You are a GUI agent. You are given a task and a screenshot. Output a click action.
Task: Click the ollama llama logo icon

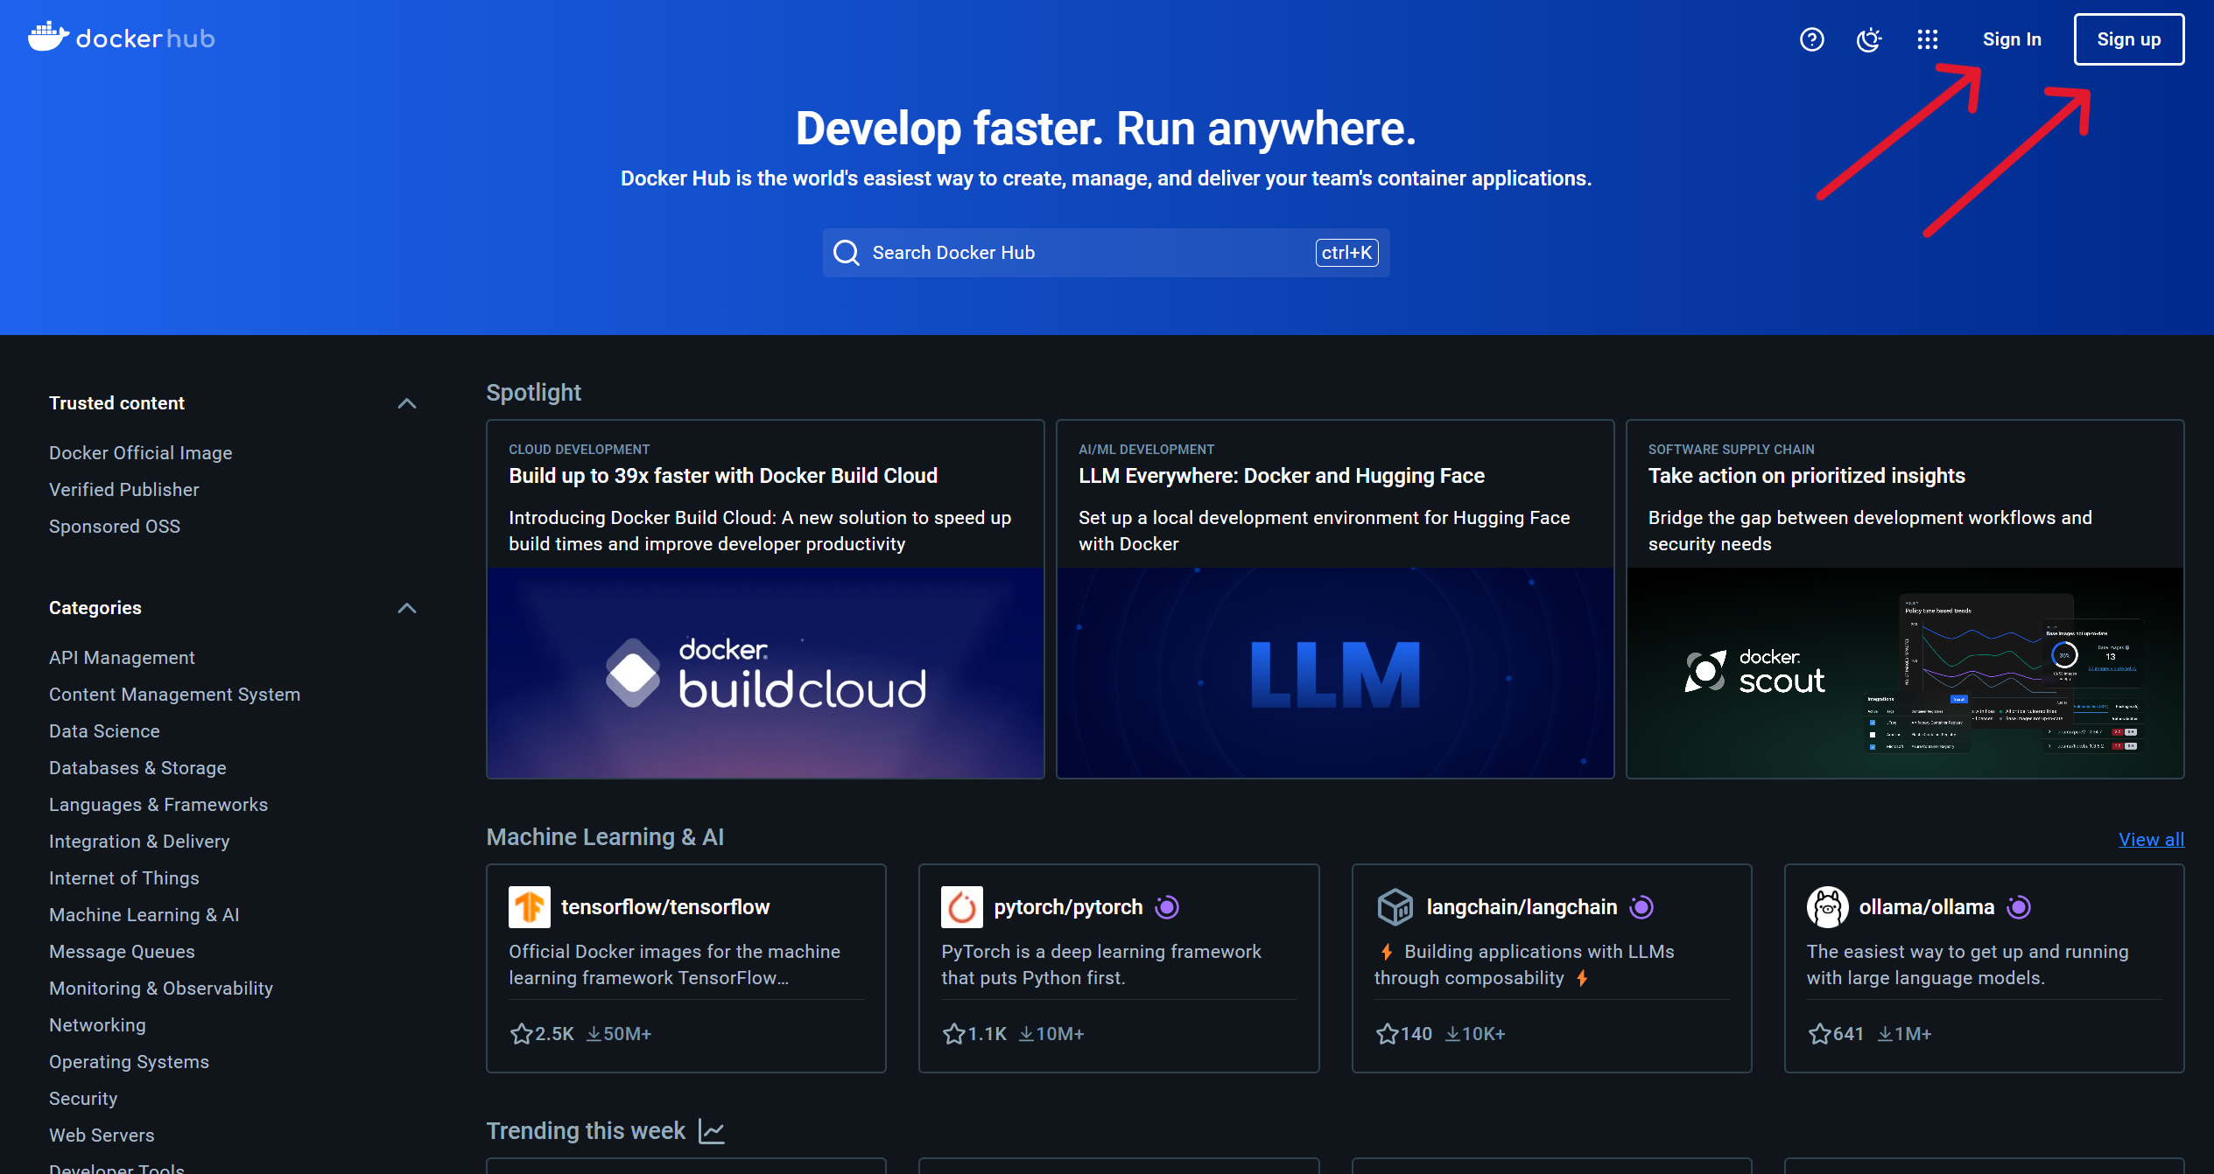(1828, 907)
